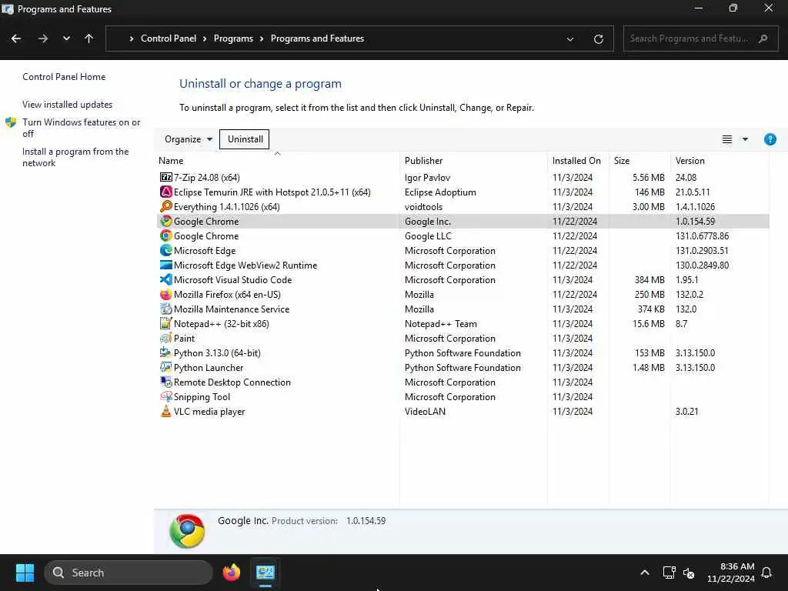Click the Uninstall button

[x=245, y=139]
